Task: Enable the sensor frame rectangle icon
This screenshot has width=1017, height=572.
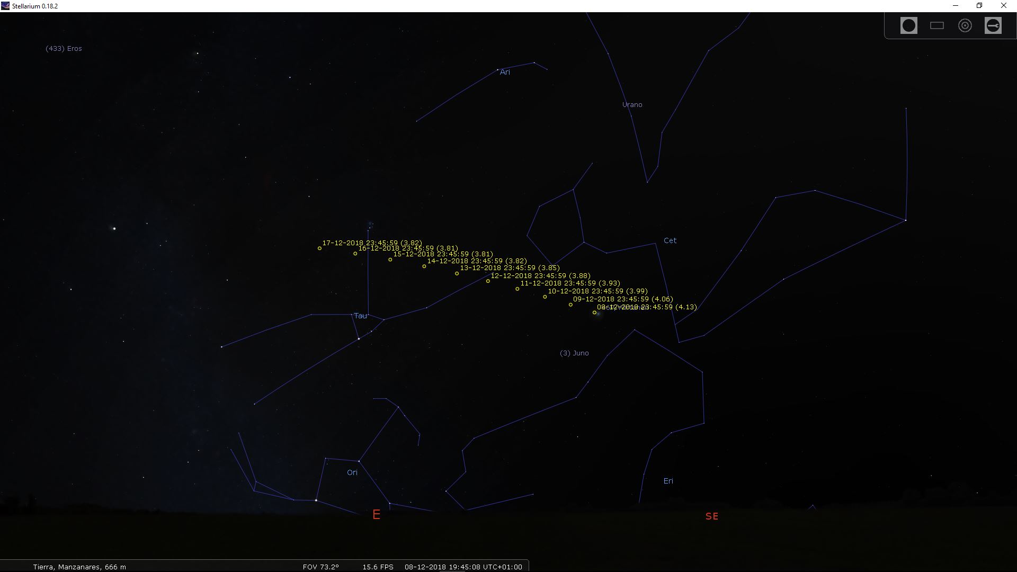Action: click(x=936, y=25)
